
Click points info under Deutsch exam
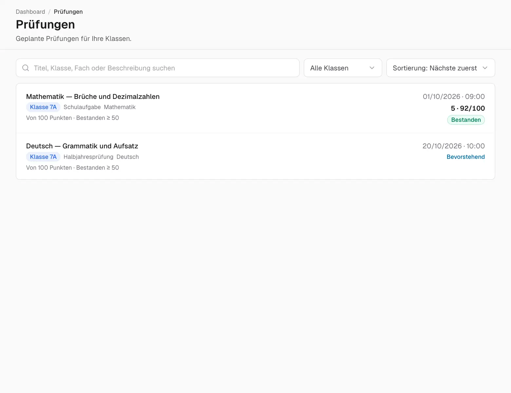coord(72,168)
